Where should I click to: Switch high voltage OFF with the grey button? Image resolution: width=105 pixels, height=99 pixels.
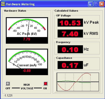click(8, 84)
